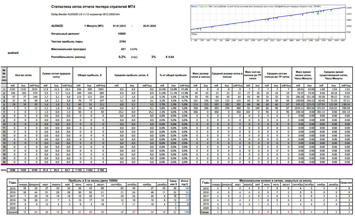Click the 'Средн.' row label in knee table
The width and height of the screenshot is (355, 217).
point(206,212)
